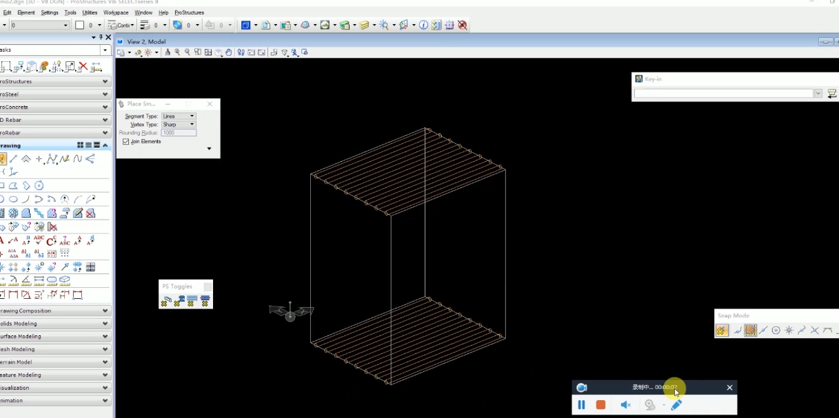Toggle the Keypoint snap in Snap Mode
839x418 pixels.
point(750,331)
